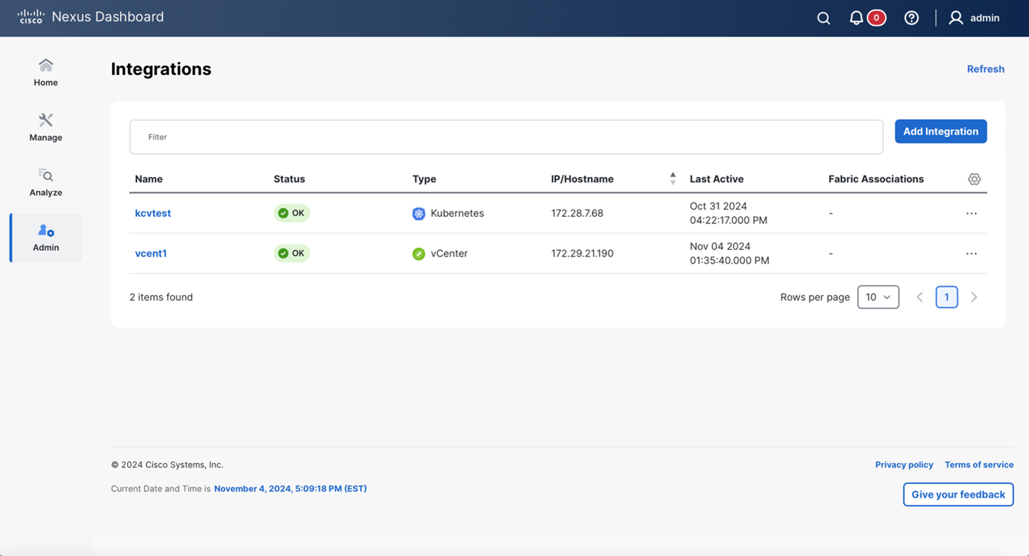Image resolution: width=1029 pixels, height=556 pixels.
Task: Select the Admin section in the sidebar
Action: (45, 238)
